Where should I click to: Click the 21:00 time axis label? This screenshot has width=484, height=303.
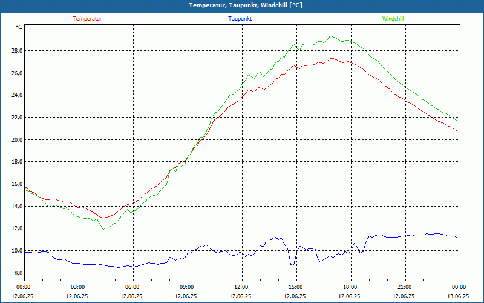point(404,287)
